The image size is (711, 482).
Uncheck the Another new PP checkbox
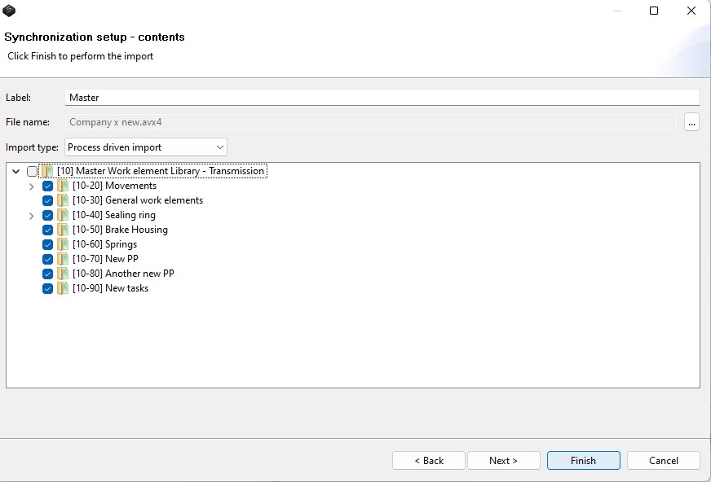click(47, 274)
